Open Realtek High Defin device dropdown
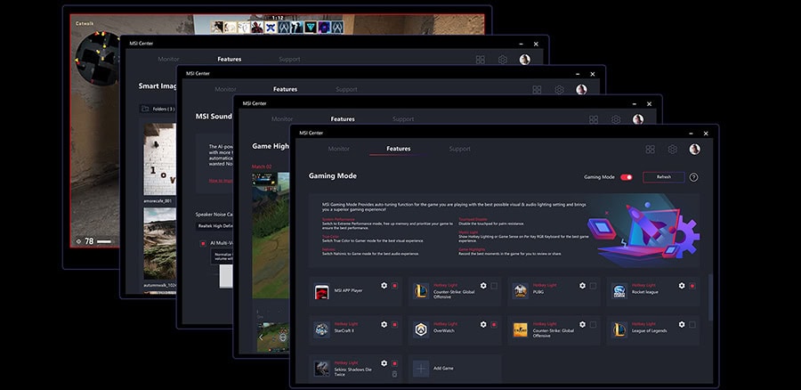Screen dimensions: 801x390 (x=214, y=226)
